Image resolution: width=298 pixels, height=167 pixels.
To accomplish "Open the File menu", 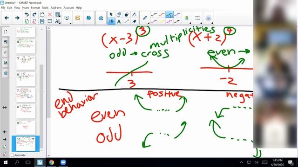I will (x=3, y=8).
